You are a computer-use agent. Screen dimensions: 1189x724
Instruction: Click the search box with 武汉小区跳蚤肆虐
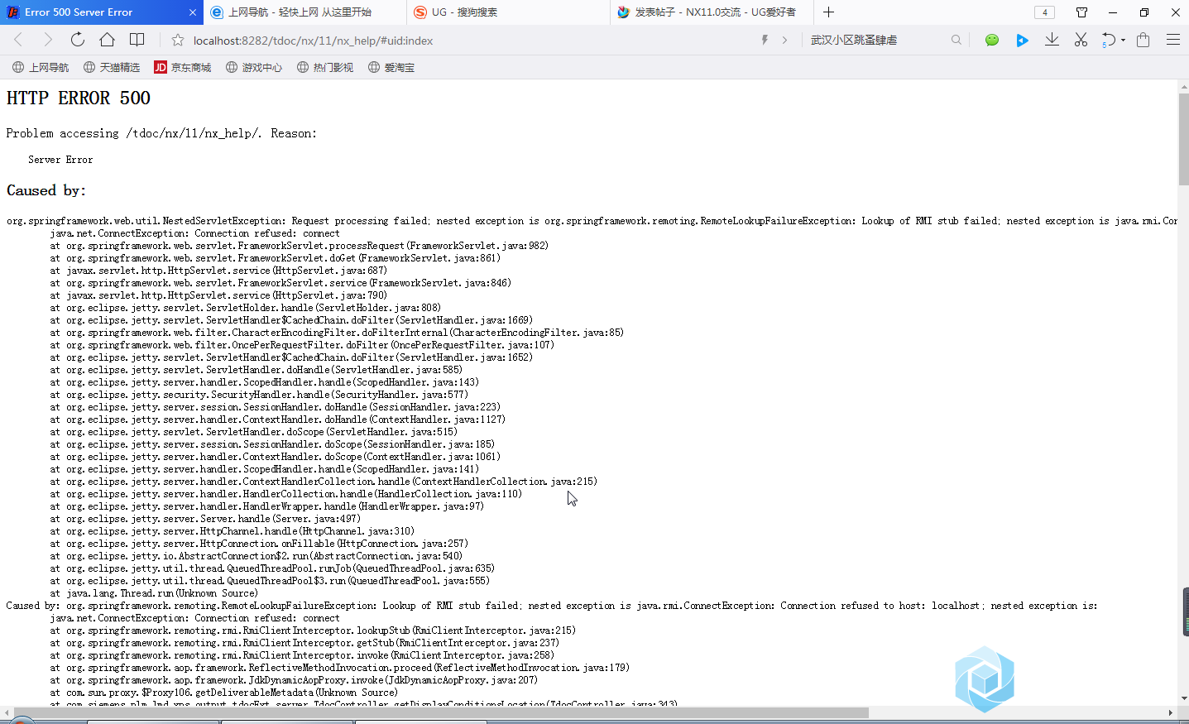877,40
